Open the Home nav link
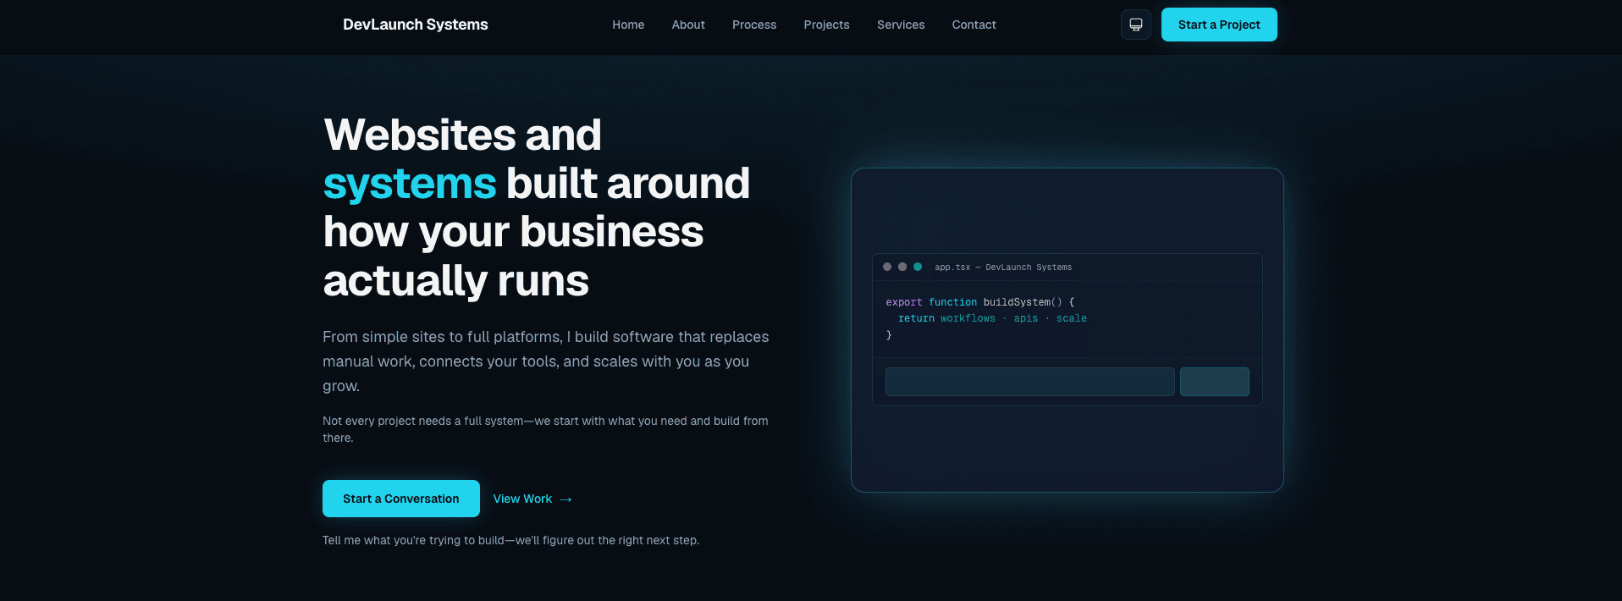Screen dimensions: 1622x601 tap(628, 25)
